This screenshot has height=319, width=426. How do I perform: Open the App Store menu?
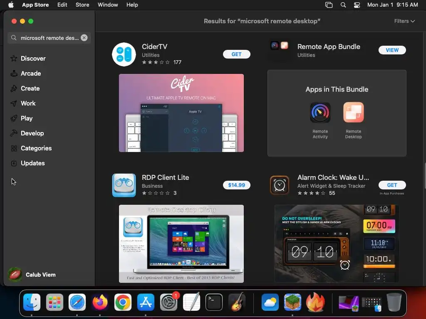(x=35, y=5)
